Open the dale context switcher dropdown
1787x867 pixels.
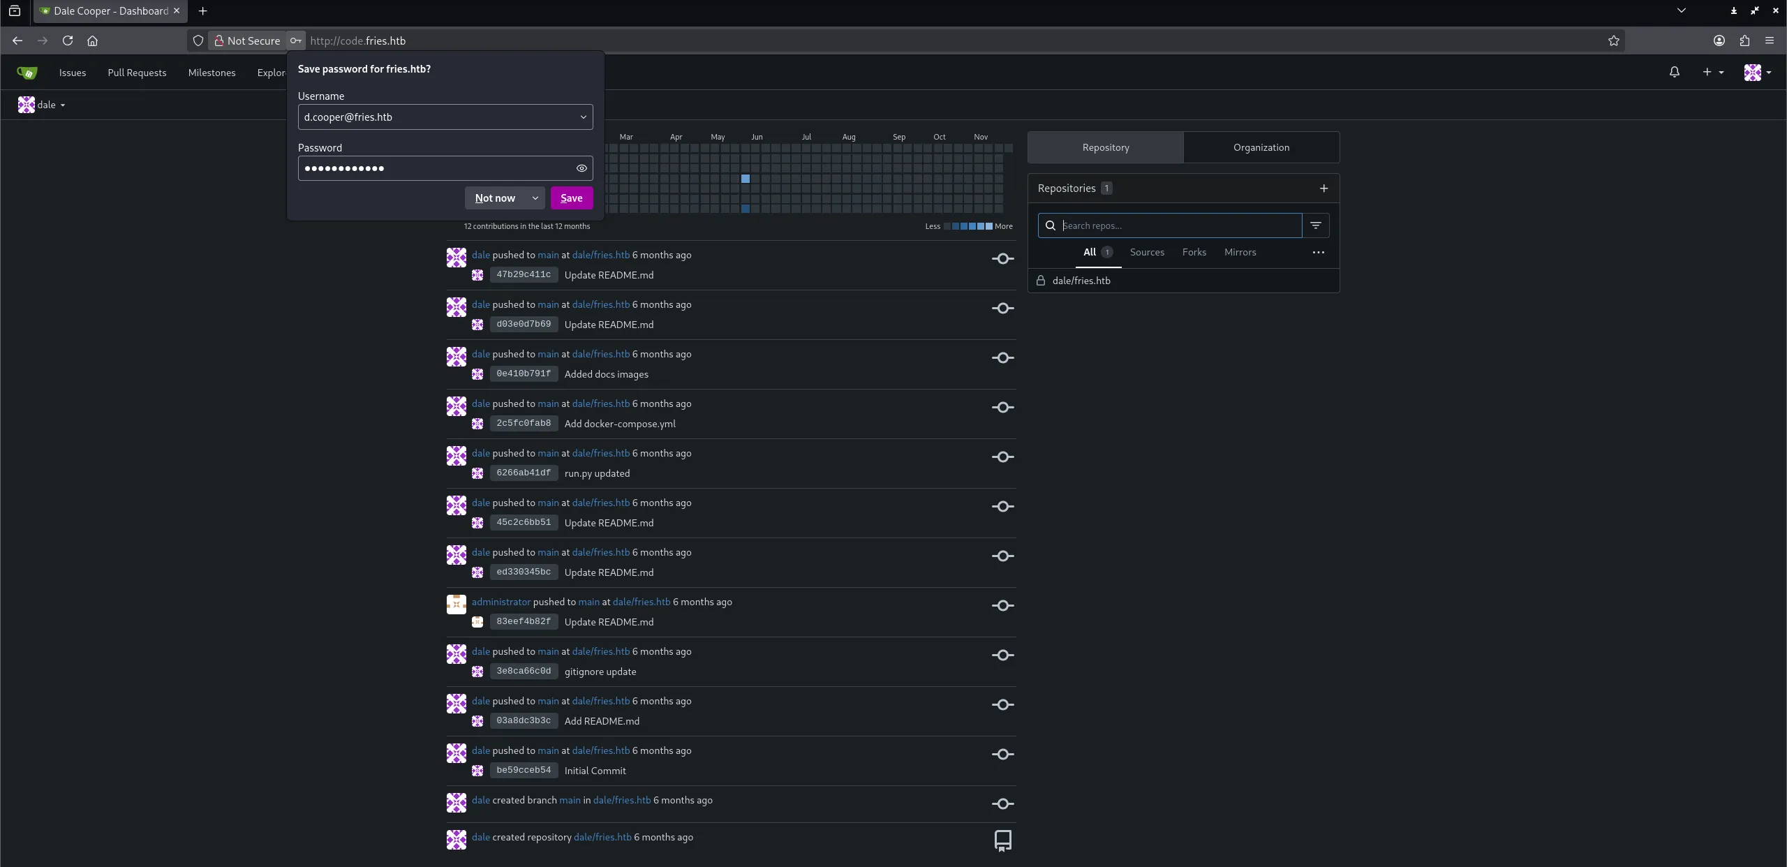(x=42, y=105)
